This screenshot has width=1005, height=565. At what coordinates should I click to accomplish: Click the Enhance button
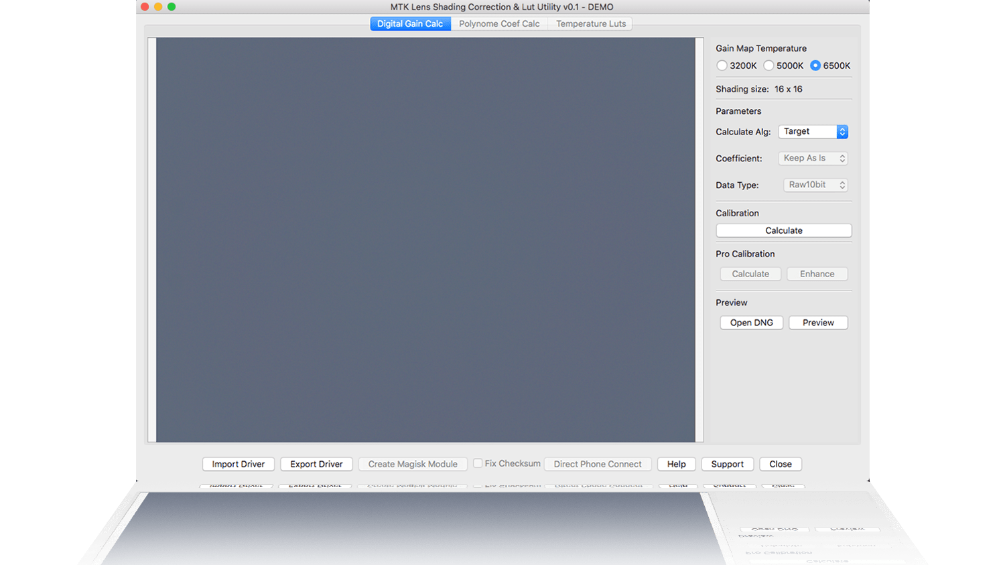(817, 274)
